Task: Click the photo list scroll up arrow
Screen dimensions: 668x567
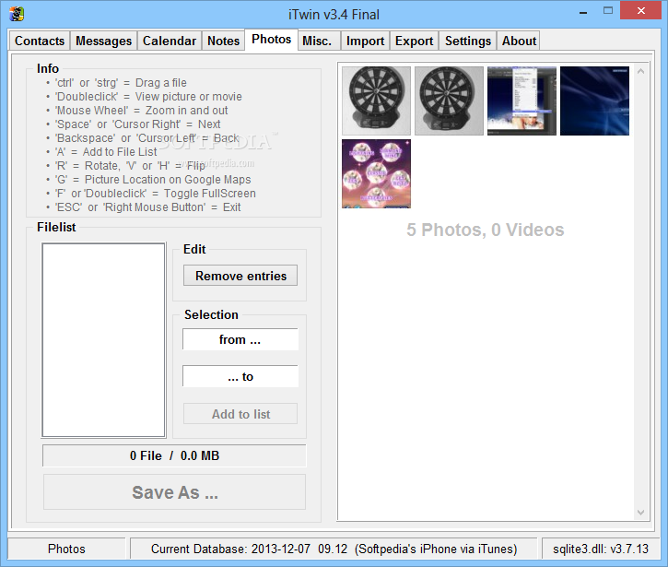Action: [x=640, y=71]
